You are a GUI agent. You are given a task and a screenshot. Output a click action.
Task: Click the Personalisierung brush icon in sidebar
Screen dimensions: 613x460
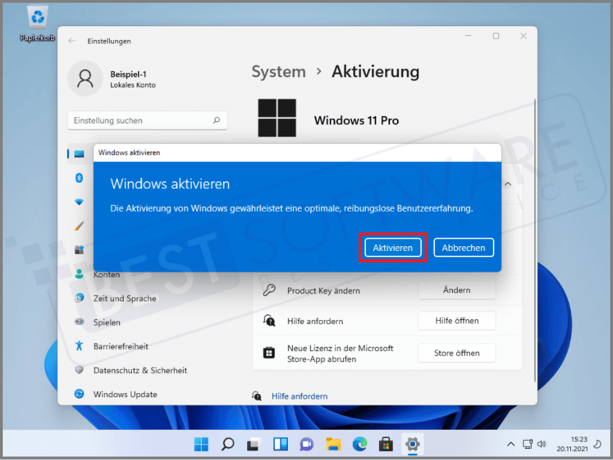point(79,226)
